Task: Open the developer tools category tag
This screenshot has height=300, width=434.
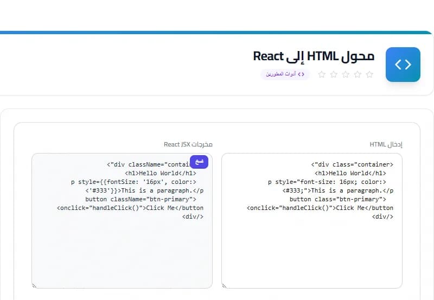Action: click(285, 74)
